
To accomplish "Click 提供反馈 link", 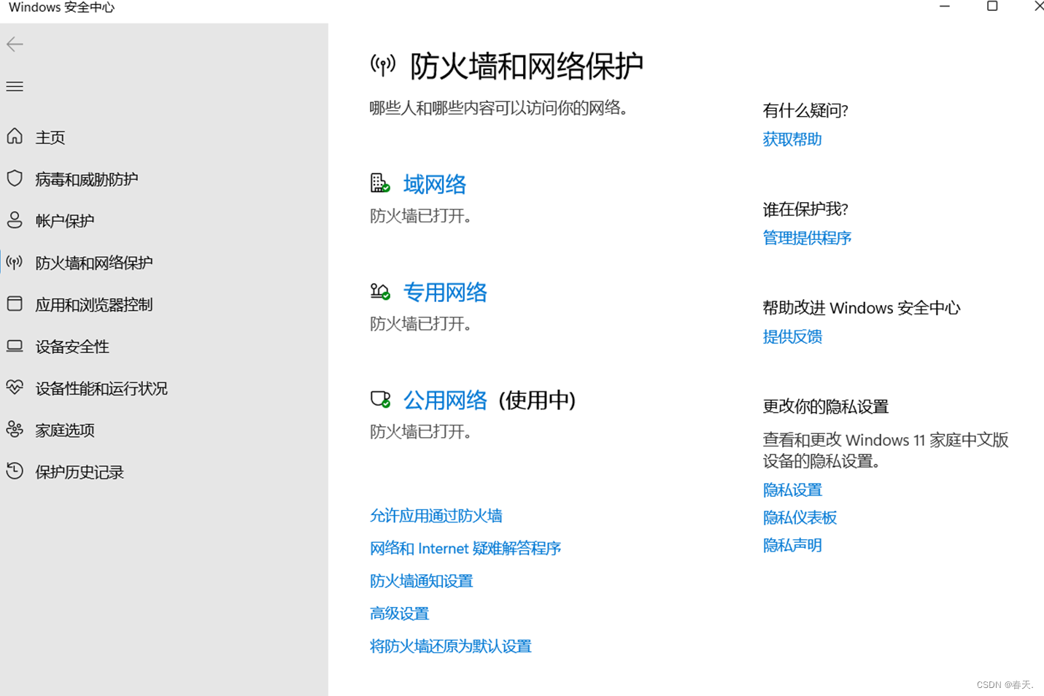I will point(792,336).
